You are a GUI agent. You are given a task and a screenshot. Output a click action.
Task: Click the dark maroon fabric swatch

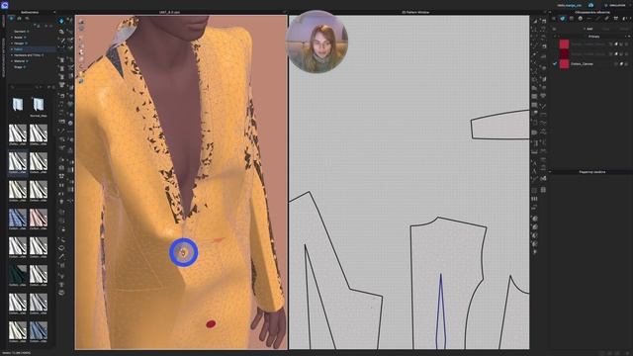pyautogui.click(x=564, y=53)
